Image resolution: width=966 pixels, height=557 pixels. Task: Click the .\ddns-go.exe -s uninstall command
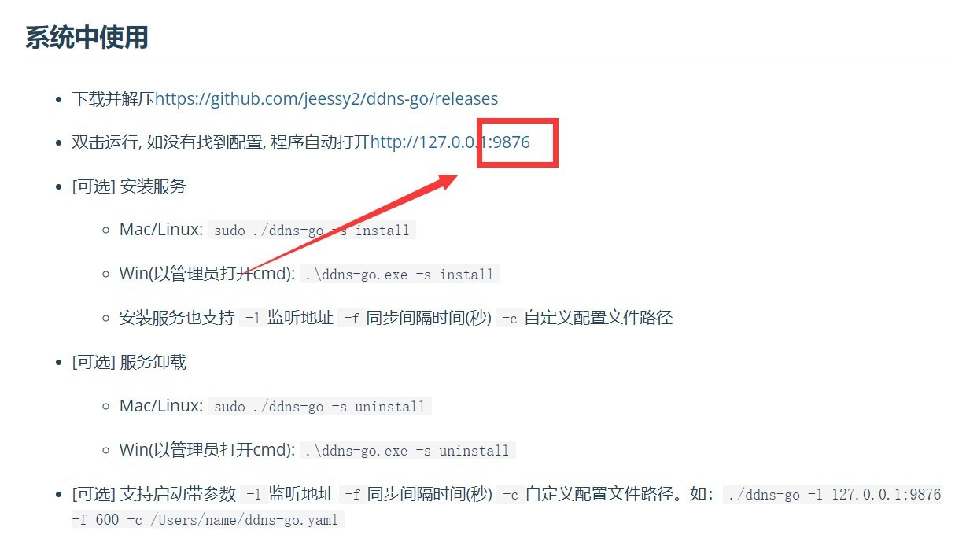[407, 451]
